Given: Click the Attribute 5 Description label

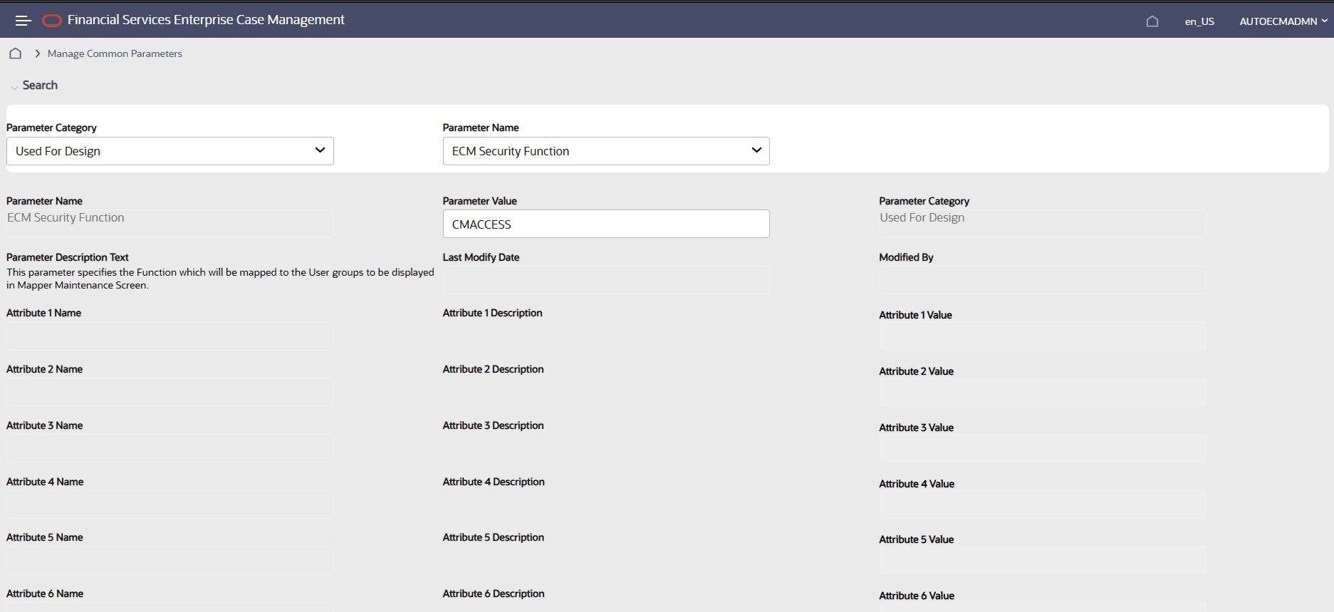Looking at the screenshot, I should pos(493,537).
